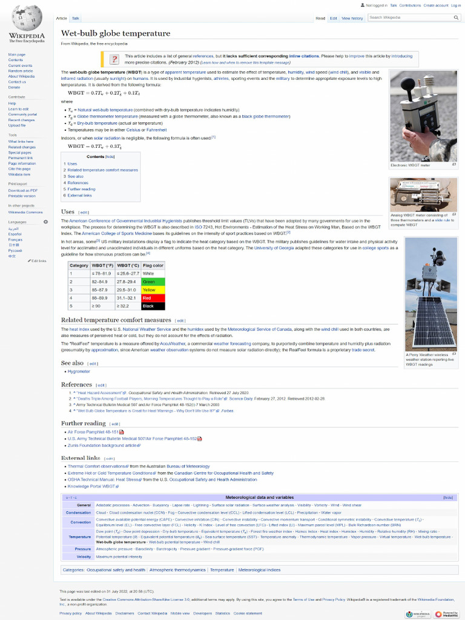
Task: Select the '≥ 32.2' table cell
Action: 128,306
